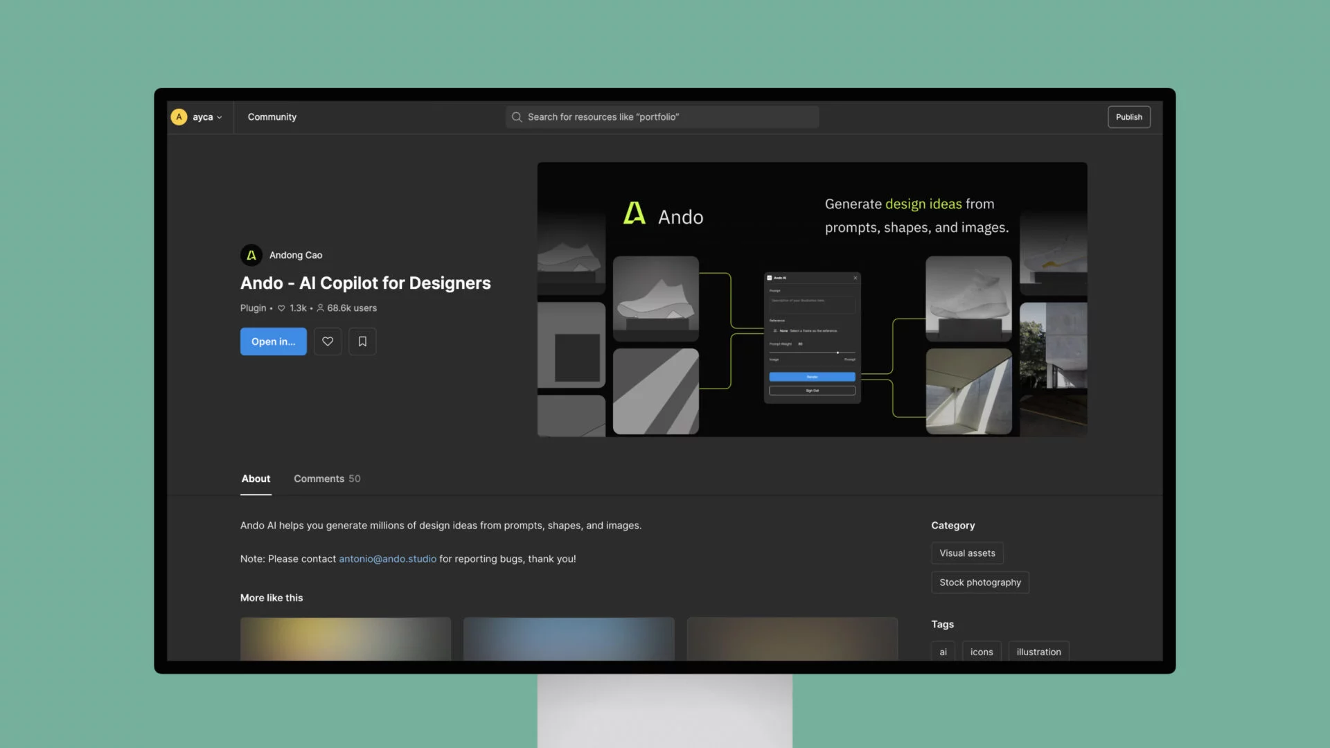This screenshot has width=1330, height=748.
Task: Open the ayca account dropdown chevron
Action: tap(220, 118)
